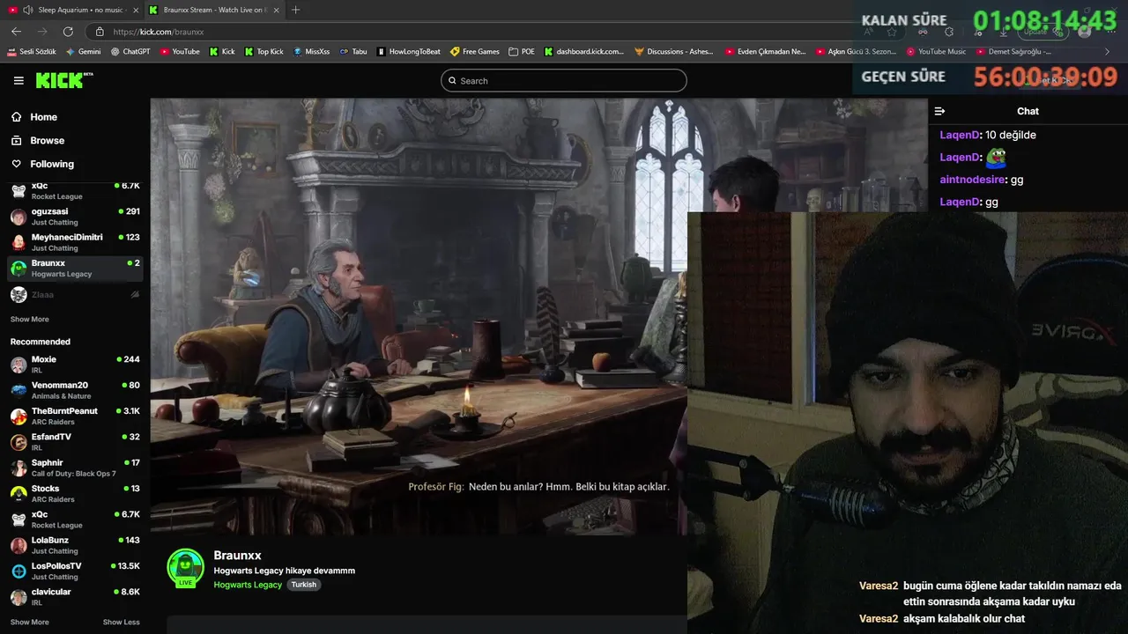This screenshot has height=634, width=1128.
Task: Open Aşkın Gücü 3. Sezon bookmark
Action: pyautogui.click(x=857, y=52)
